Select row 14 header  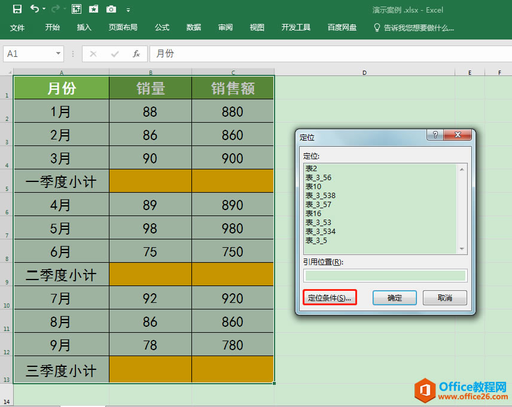tap(7, 395)
